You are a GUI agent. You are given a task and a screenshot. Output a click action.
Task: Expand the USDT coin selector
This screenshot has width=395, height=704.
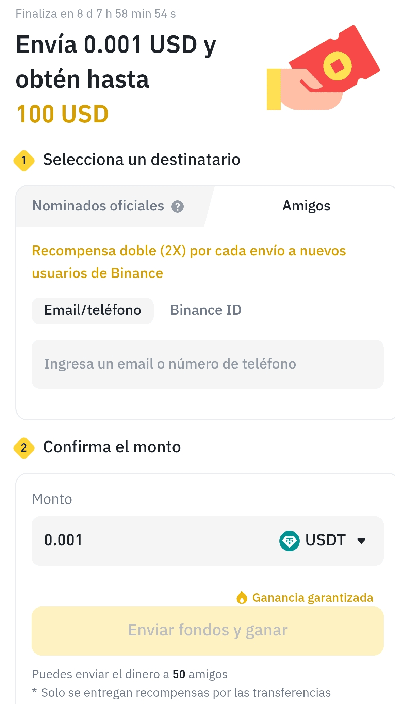click(323, 541)
